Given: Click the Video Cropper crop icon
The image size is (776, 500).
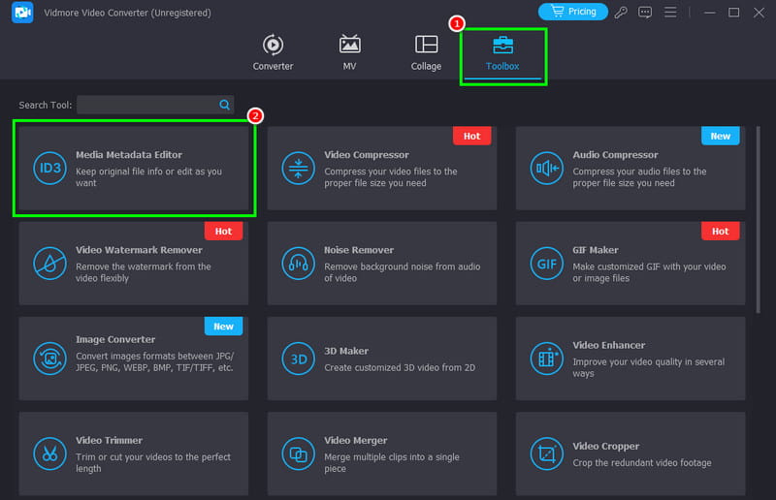Looking at the screenshot, I should [546, 453].
